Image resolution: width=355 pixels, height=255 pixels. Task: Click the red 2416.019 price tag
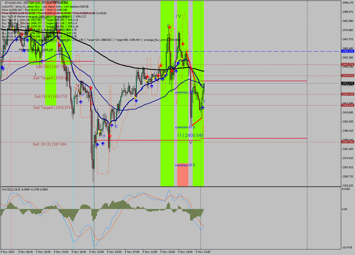tap(348, 105)
